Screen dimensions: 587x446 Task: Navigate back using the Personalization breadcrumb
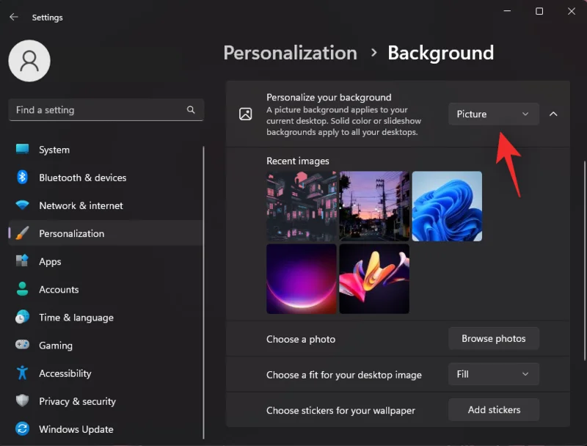[x=290, y=53]
